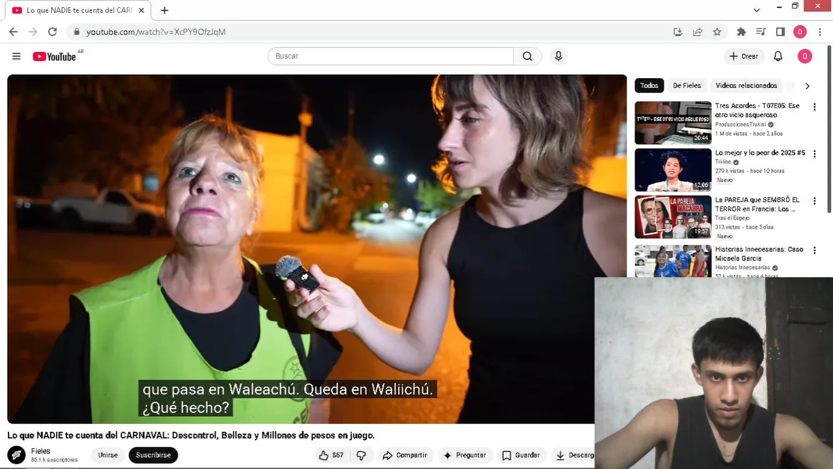Viewport: 833px width, 469px height.
Task: Click the Preguntar button
Action: 465,455
